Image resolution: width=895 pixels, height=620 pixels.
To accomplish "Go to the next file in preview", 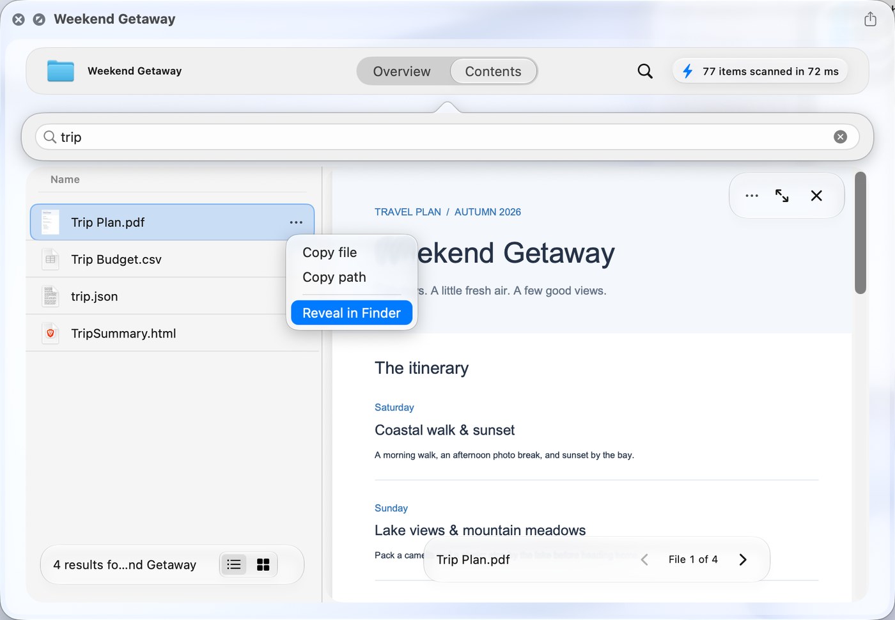I will (x=743, y=560).
